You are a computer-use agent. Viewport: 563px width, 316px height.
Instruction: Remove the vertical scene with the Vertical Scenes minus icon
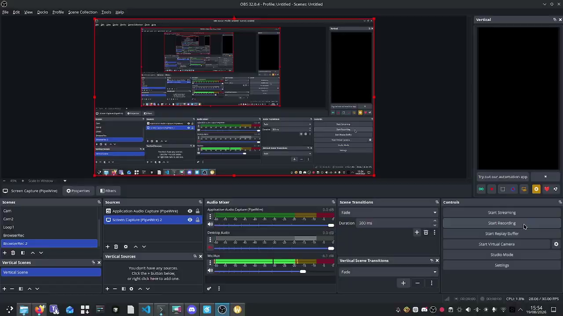12,289
